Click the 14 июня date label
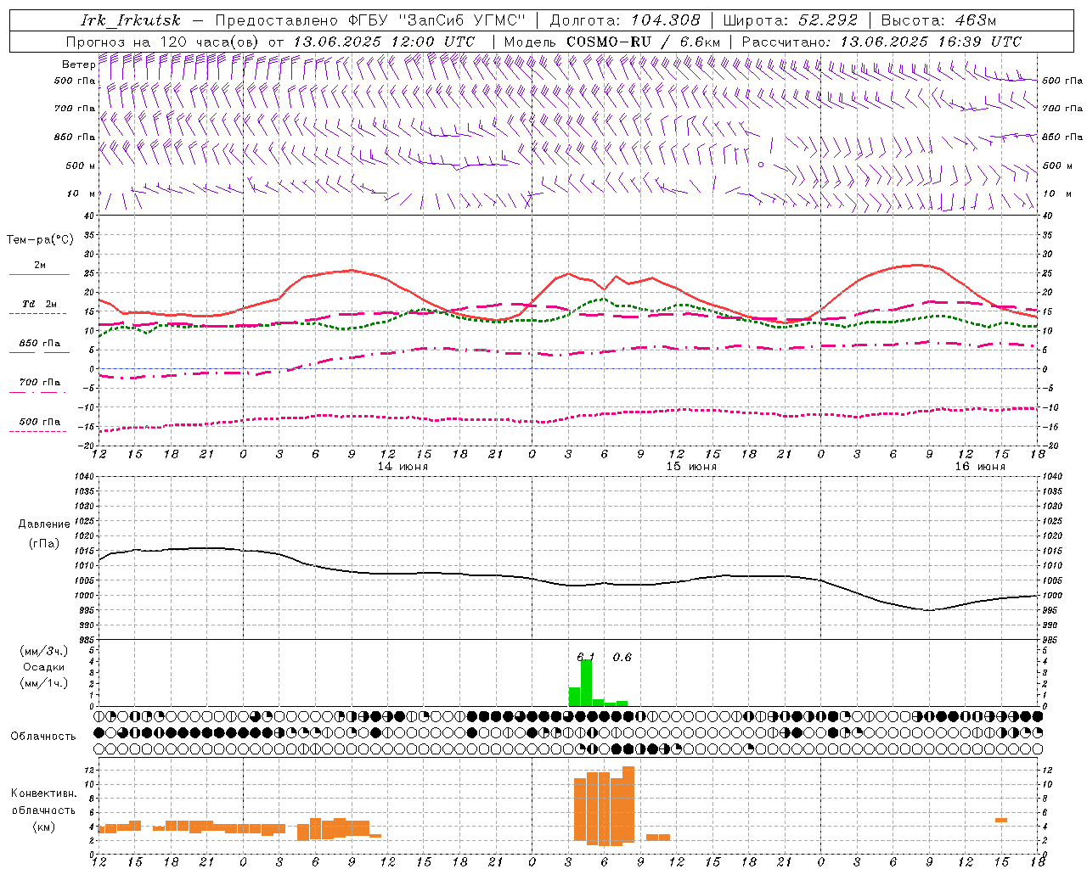 pos(403,467)
